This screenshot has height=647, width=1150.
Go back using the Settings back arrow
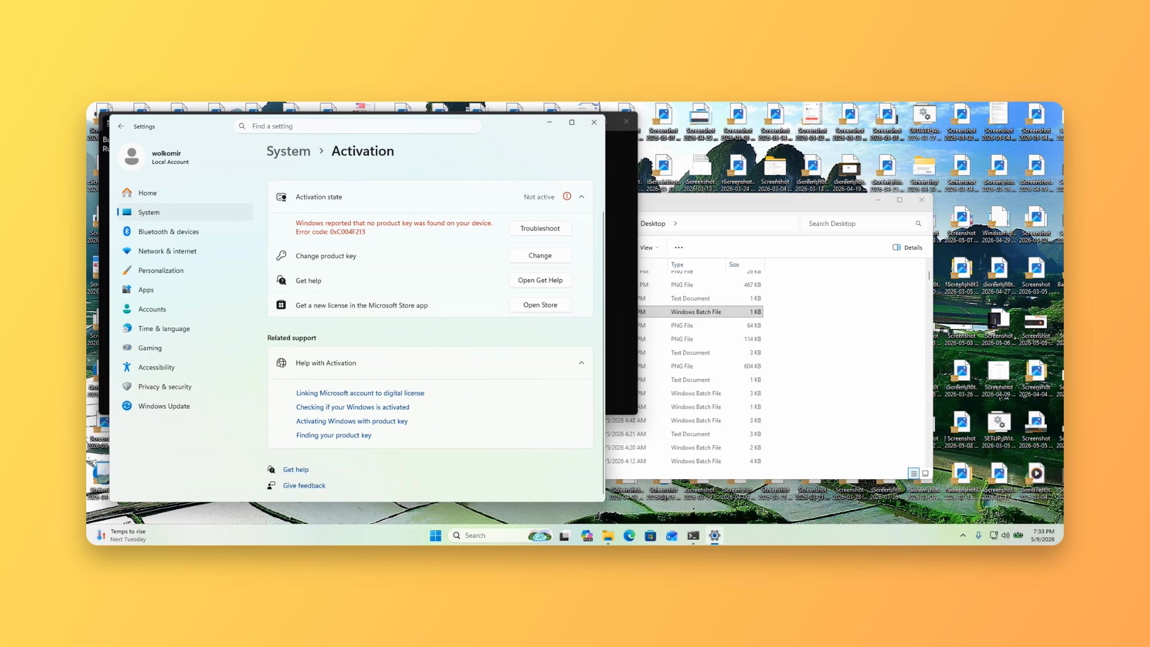121,126
